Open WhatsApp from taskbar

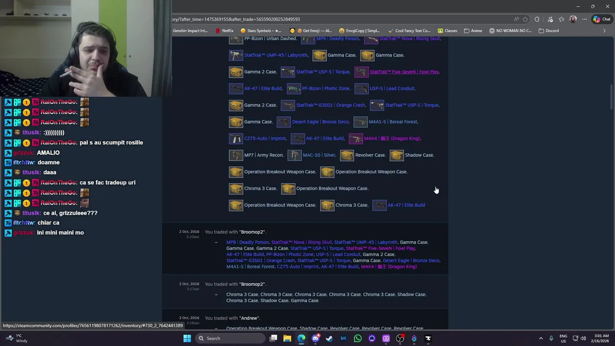click(x=357, y=338)
